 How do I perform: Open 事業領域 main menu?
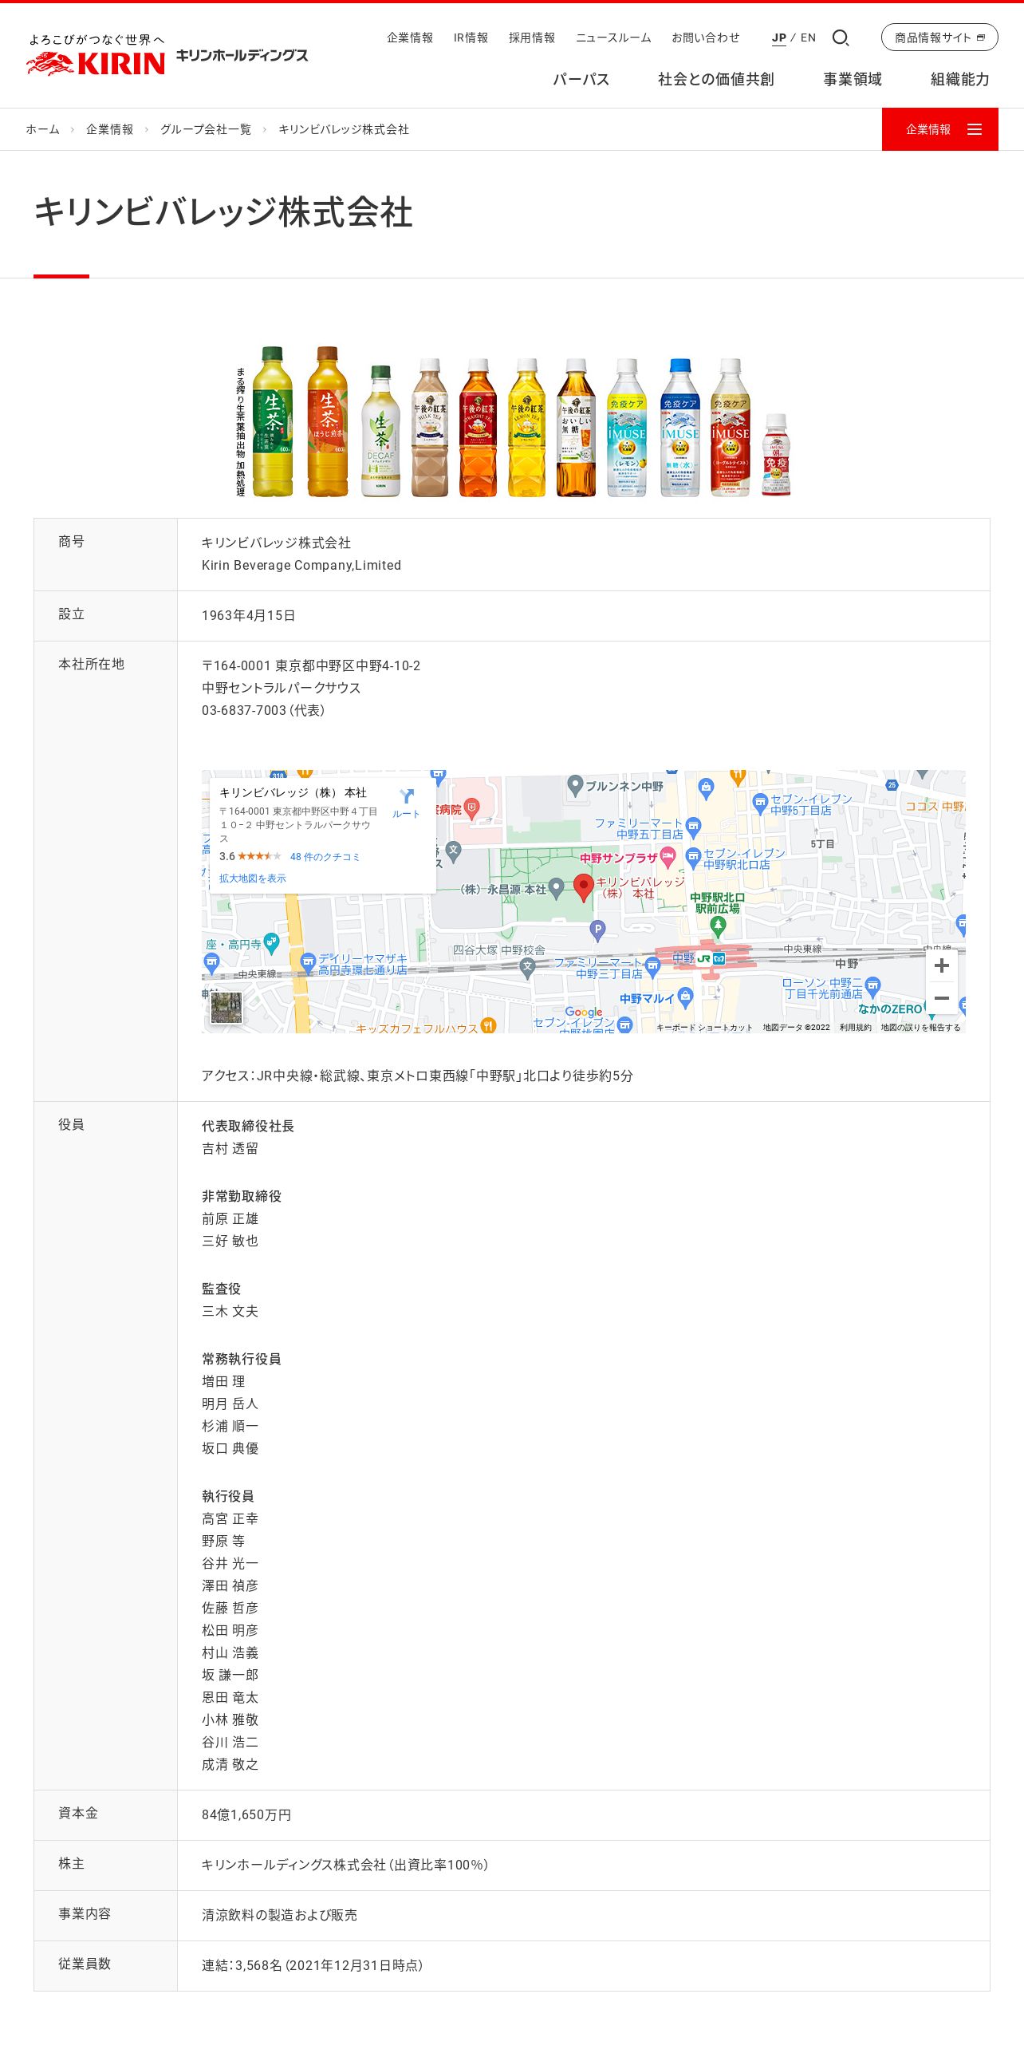coord(853,79)
